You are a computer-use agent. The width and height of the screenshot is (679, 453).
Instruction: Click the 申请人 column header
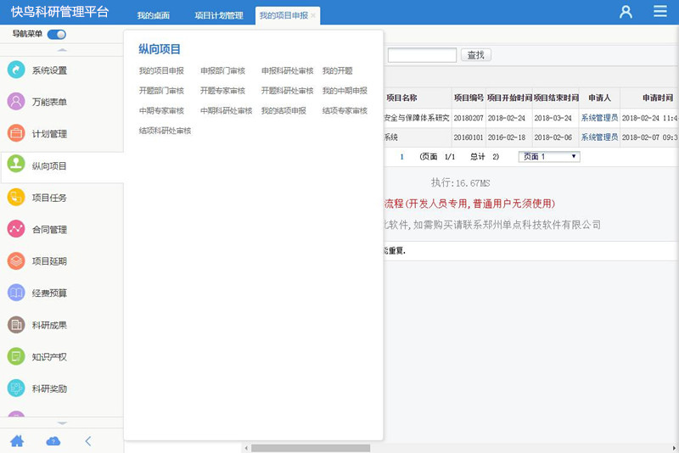pos(599,98)
